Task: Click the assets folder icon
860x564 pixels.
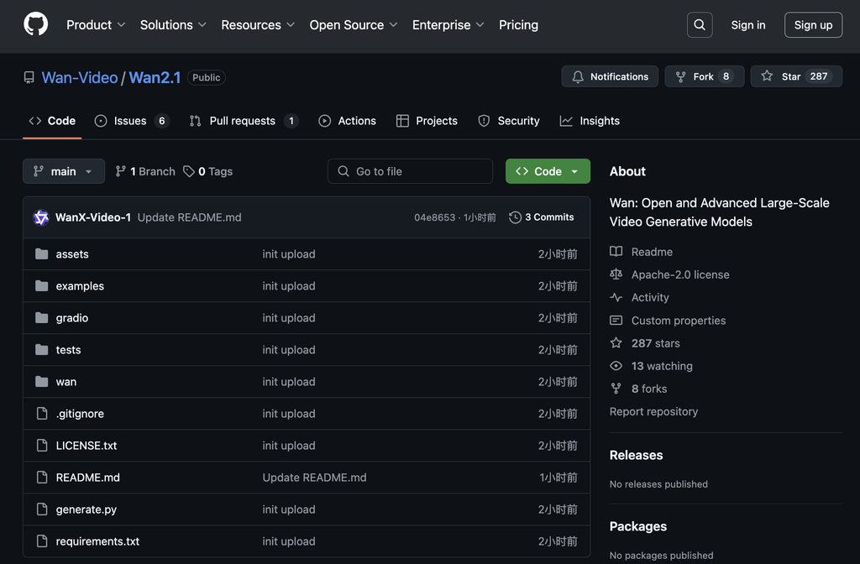Action: [x=42, y=253]
